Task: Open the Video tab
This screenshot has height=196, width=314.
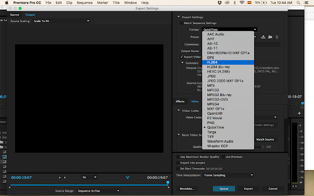Action: (x=195, y=101)
